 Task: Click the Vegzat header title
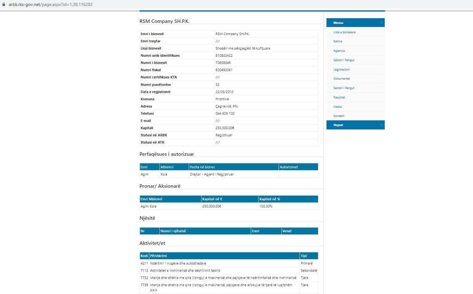(x=338, y=125)
